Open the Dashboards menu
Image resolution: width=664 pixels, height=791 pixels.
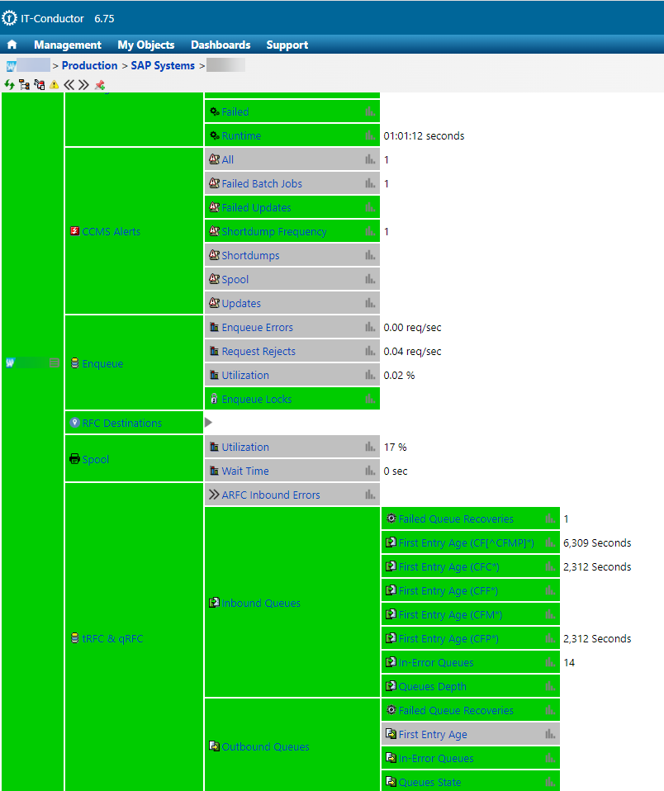(221, 45)
